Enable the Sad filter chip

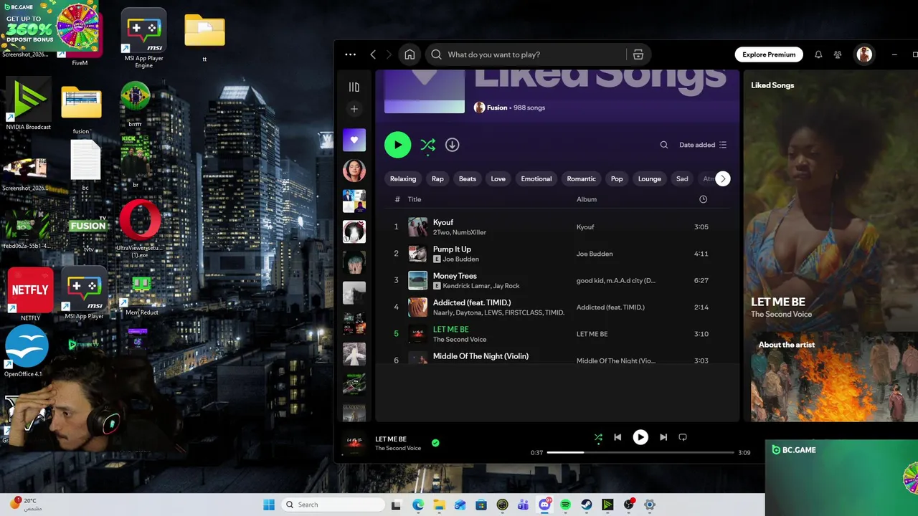point(682,178)
